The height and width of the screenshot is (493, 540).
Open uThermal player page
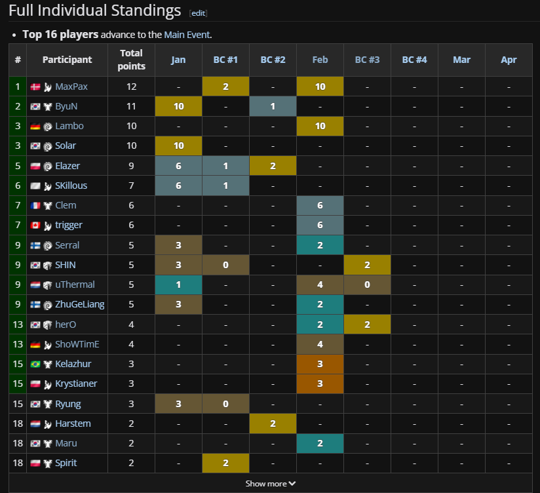75,285
